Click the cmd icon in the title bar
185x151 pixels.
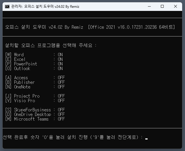(7, 7)
